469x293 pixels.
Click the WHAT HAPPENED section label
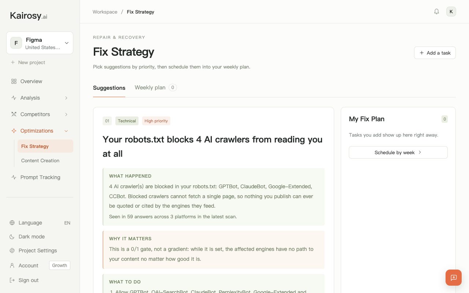point(130,176)
